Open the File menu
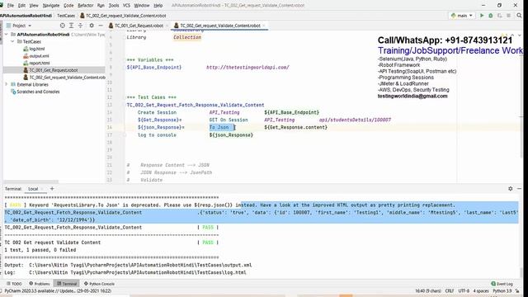 coord(11,6)
